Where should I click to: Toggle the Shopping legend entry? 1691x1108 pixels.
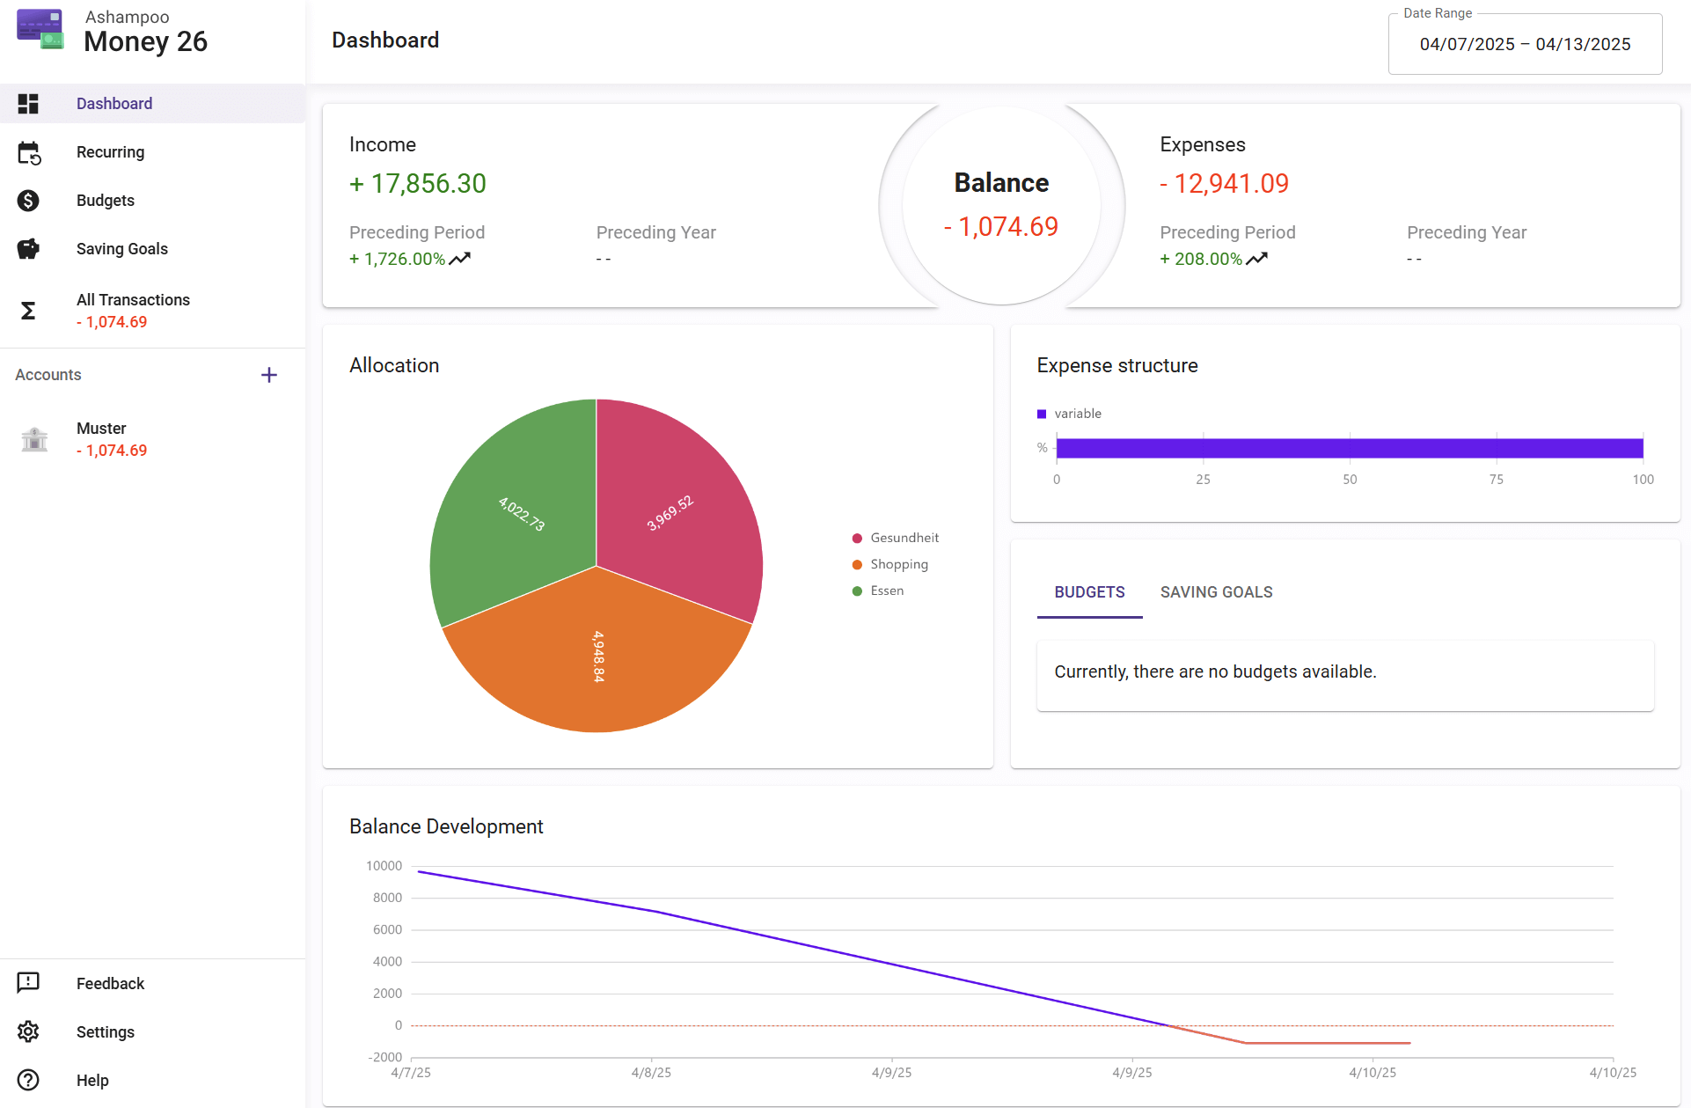tap(898, 564)
